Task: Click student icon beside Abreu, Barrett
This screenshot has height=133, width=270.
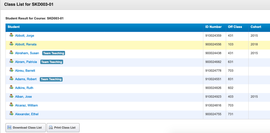Action: (x=11, y=70)
